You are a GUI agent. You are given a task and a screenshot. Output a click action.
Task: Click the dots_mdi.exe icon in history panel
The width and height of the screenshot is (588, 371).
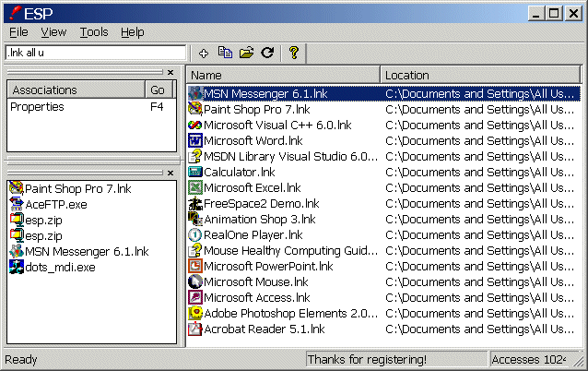coord(17,267)
